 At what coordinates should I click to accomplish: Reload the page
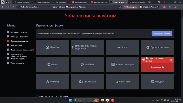click(13, 7)
